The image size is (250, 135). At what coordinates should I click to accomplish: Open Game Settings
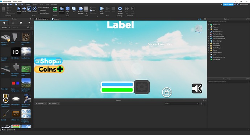(120, 10)
